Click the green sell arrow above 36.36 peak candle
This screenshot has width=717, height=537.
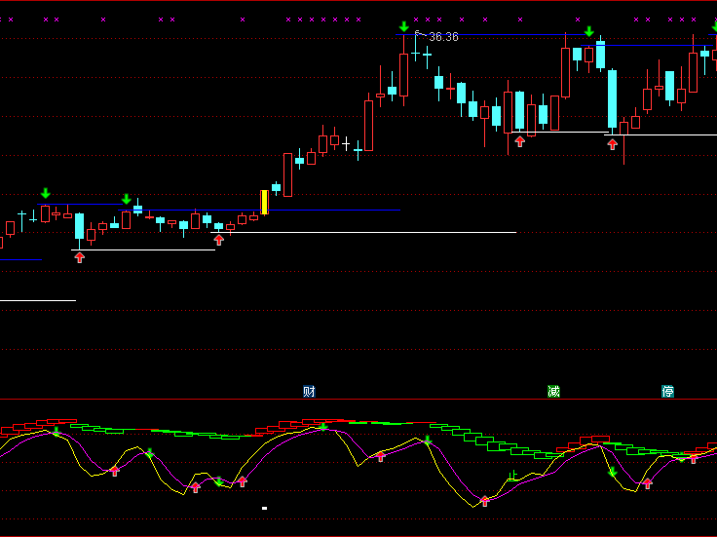[403, 26]
